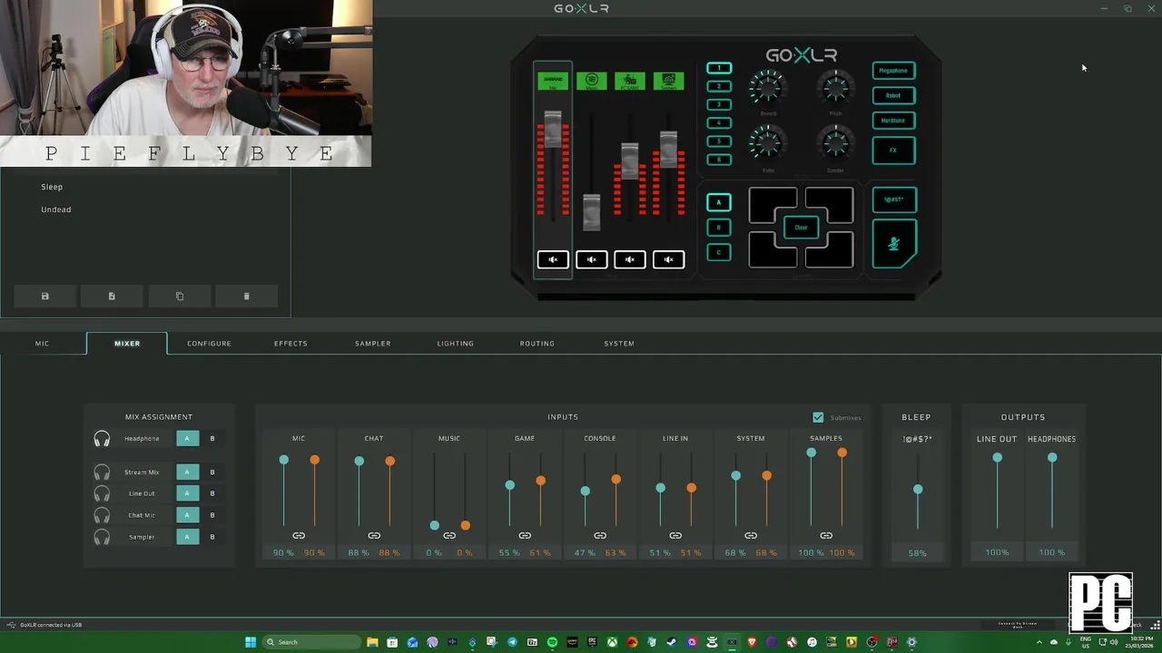Assign Chat Mic to mix A
The image size is (1162, 653).
pos(187,515)
